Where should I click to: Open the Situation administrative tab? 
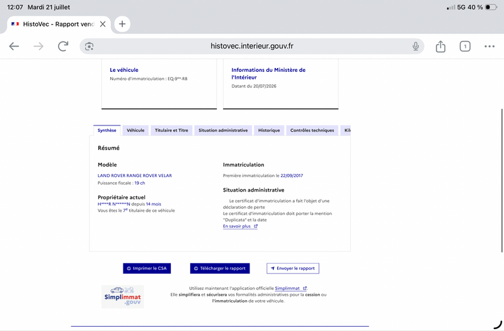(223, 131)
